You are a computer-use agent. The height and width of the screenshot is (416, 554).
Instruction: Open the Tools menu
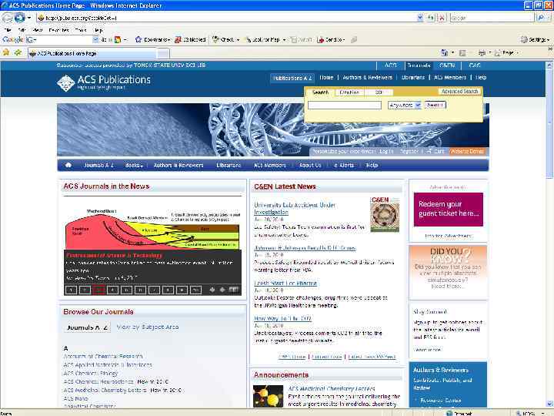(81, 30)
